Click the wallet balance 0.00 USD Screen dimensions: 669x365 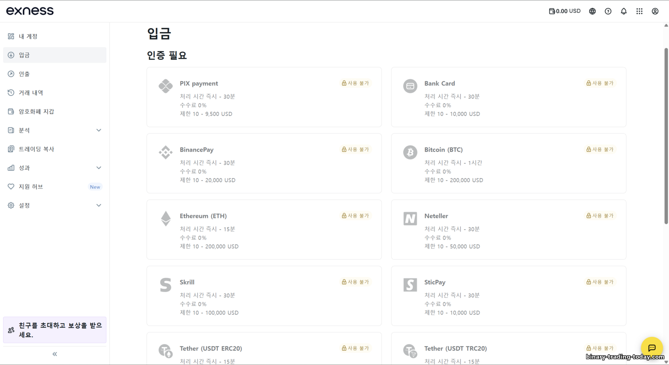tap(565, 11)
